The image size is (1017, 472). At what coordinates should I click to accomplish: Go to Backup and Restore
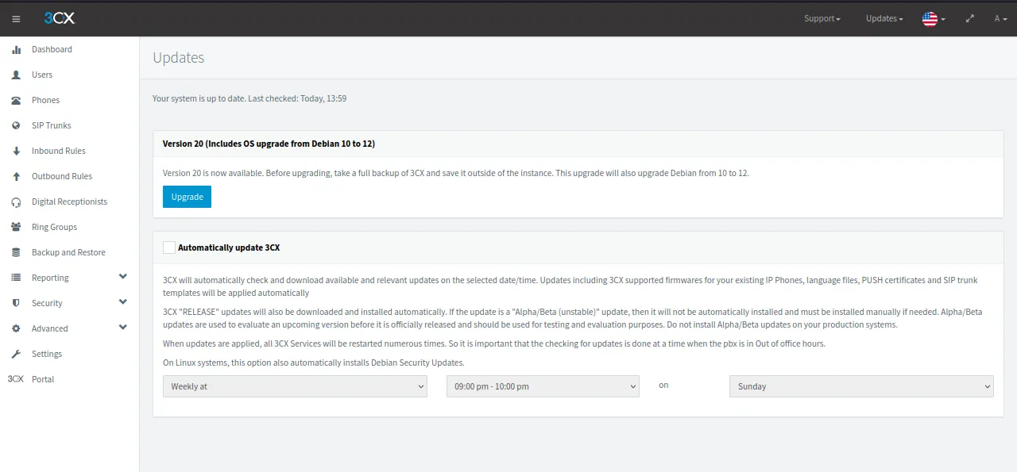click(x=68, y=252)
